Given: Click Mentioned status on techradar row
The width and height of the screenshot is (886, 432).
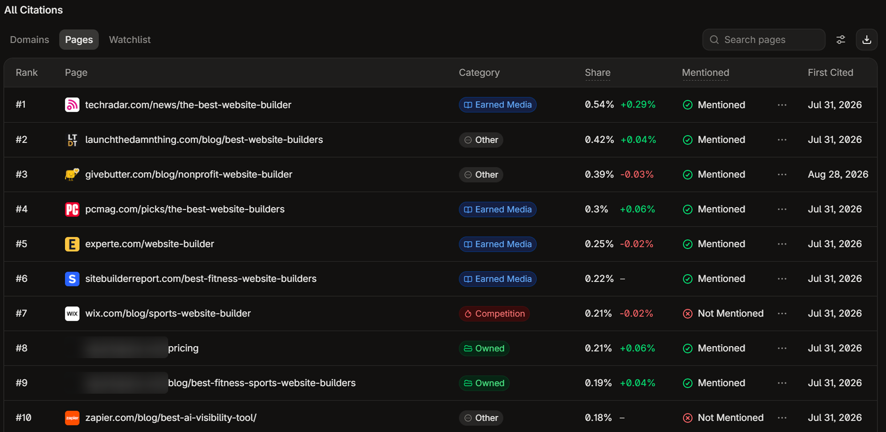Looking at the screenshot, I should (x=714, y=105).
